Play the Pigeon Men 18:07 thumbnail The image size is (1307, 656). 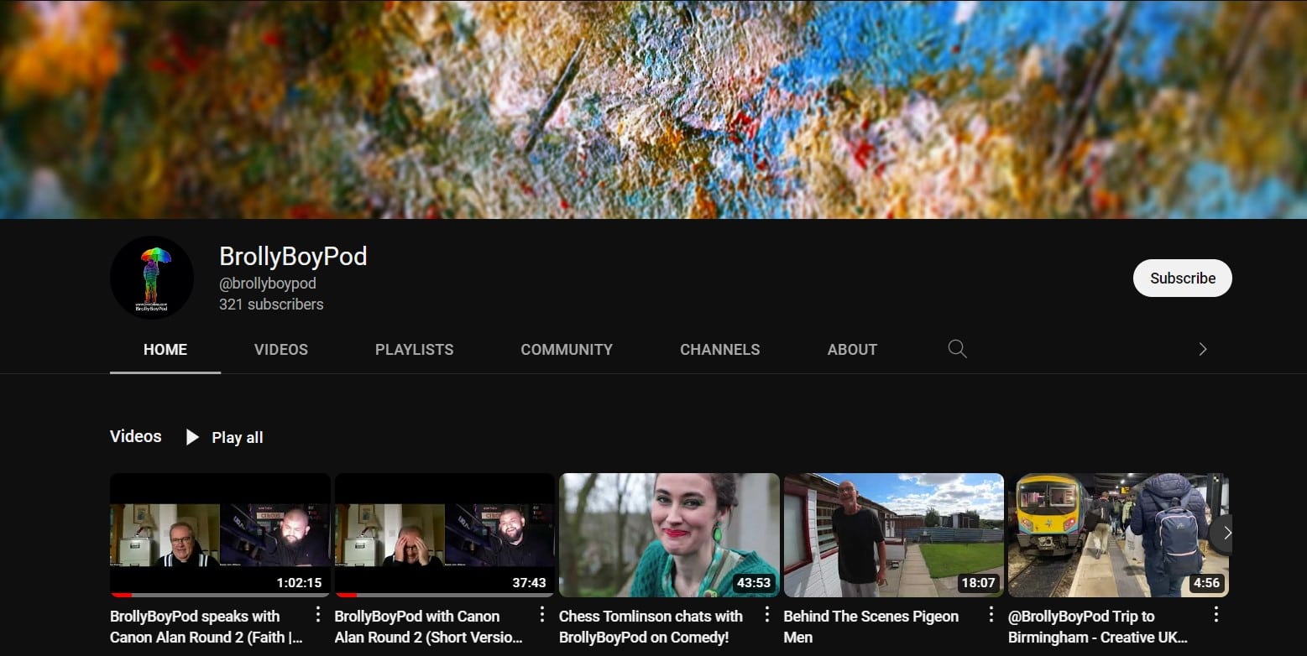point(894,535)
